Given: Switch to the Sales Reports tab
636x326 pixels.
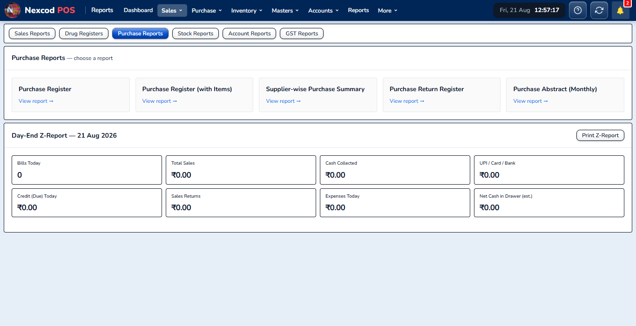Looking at the screenshot, I should [32, 33].
